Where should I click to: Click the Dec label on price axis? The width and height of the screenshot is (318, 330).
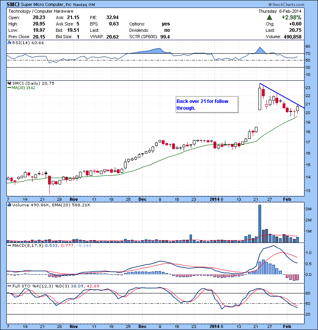(142, 199)
